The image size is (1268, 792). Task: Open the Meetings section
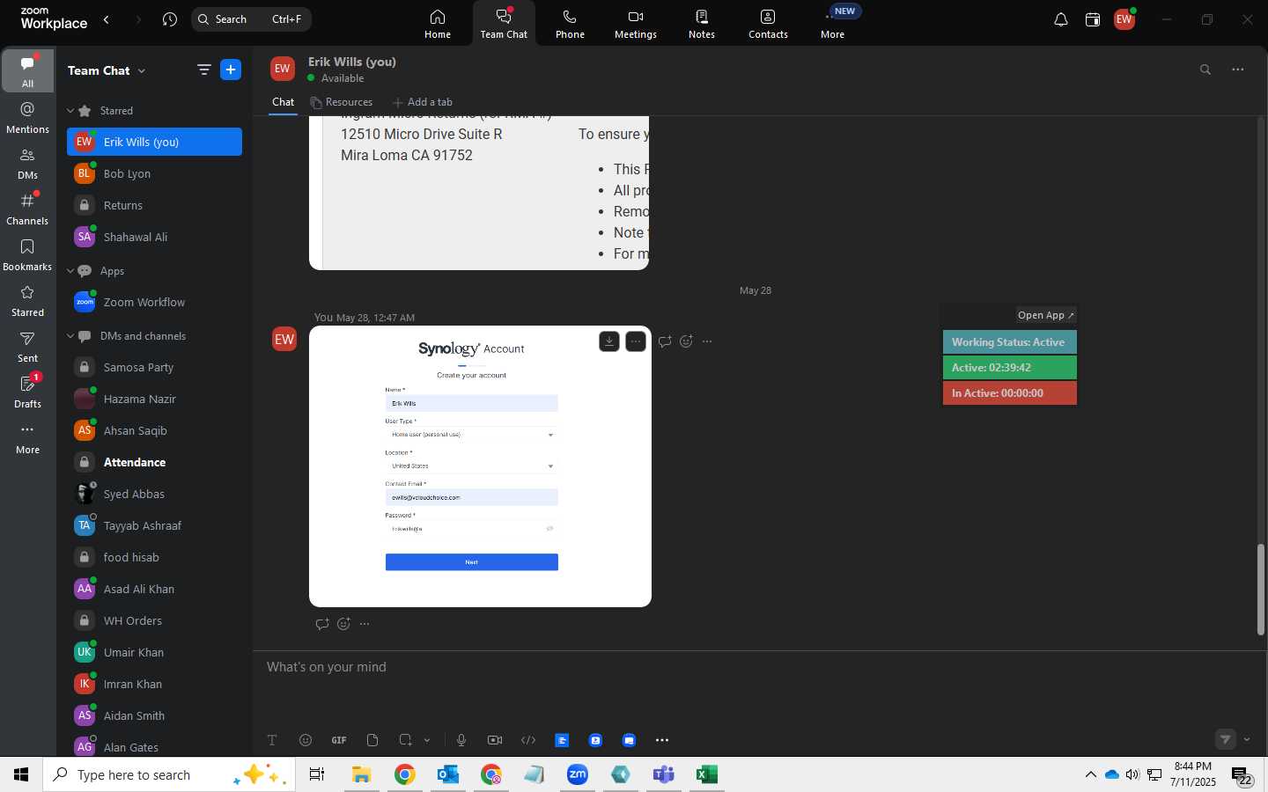click(x=636, y=24)
